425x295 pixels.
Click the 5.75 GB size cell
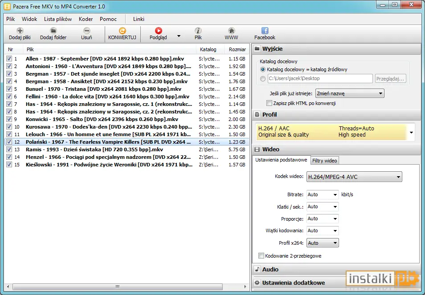point(237,150)
